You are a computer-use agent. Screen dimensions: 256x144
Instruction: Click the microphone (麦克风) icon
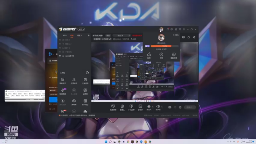tap(149, 108)
